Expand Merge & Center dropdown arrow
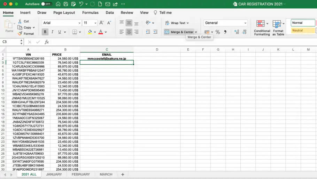Image resolution: width=317 pixels, height=179 pixels. click(x=196, y=32)
